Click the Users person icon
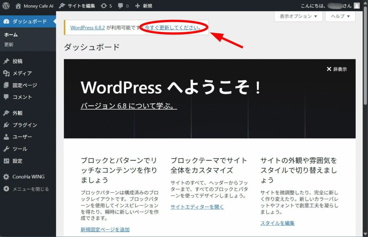The width and height of the screenshot is (368, 237). tap(6, 137)
